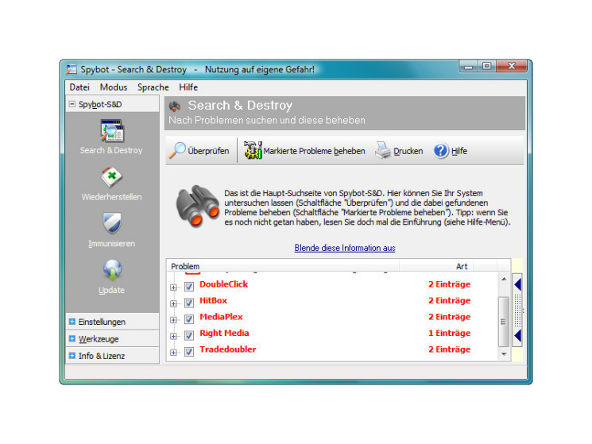Expand the DoubleClick tree entry
Screen dimensions: 592x444
[173, 288]
